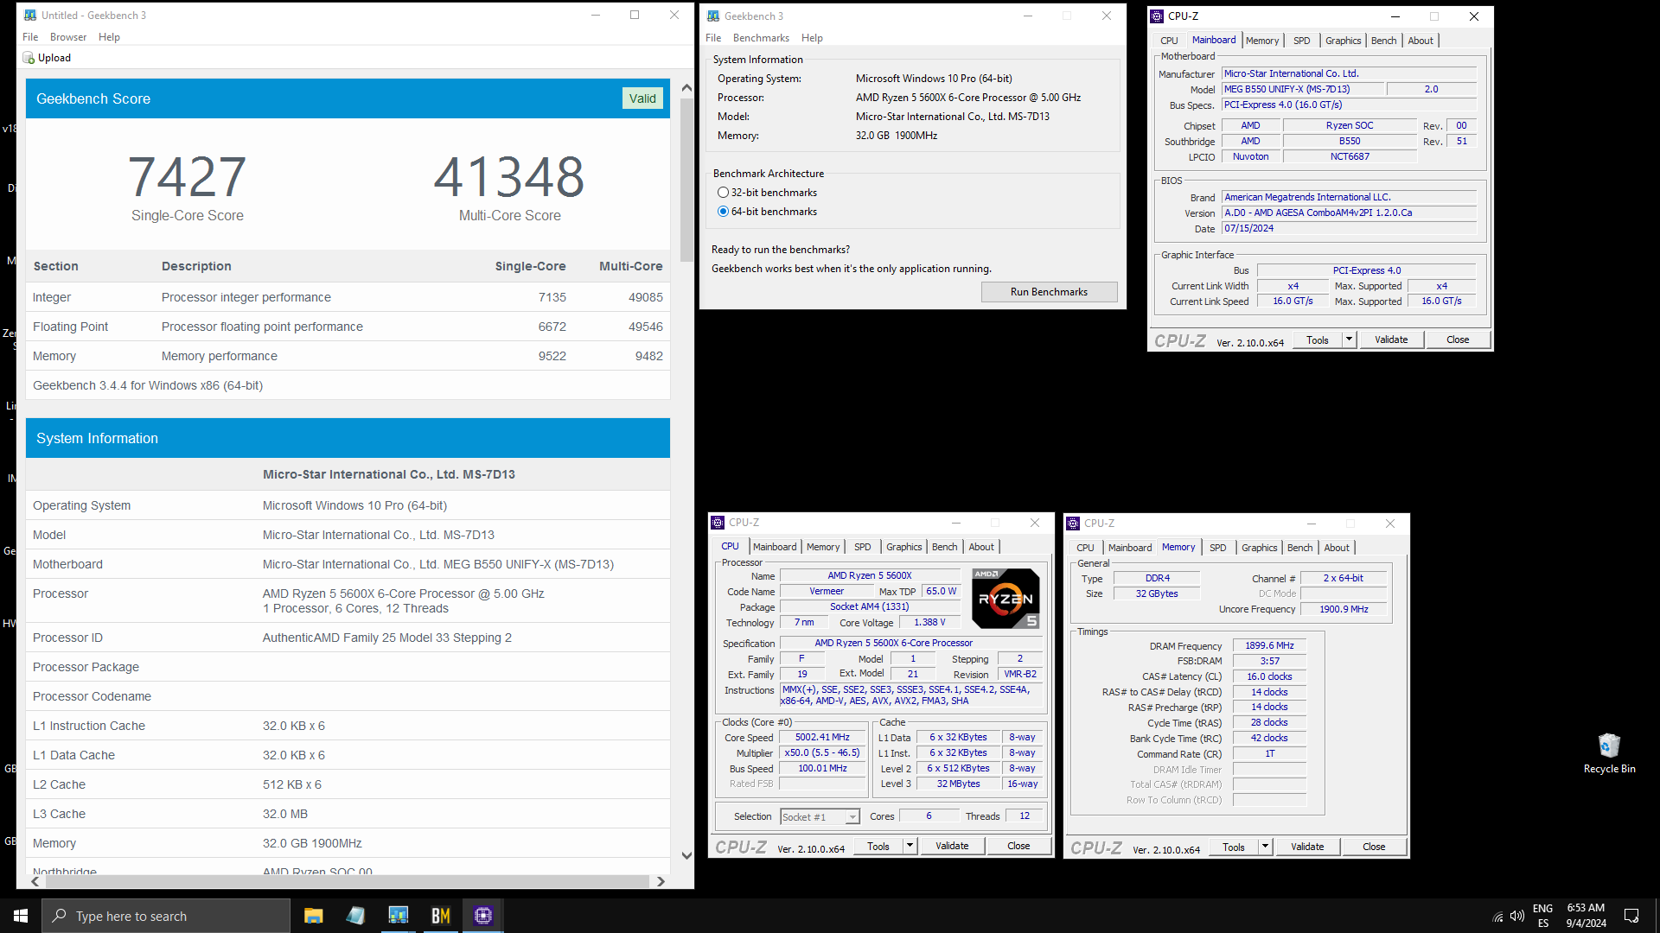The height and width of the screenshot is (933, 1660).
Task: Open Browser menu in Geekbench results window
Action: [68, 37]
